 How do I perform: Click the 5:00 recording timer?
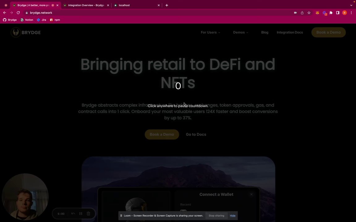click(61, 214)
